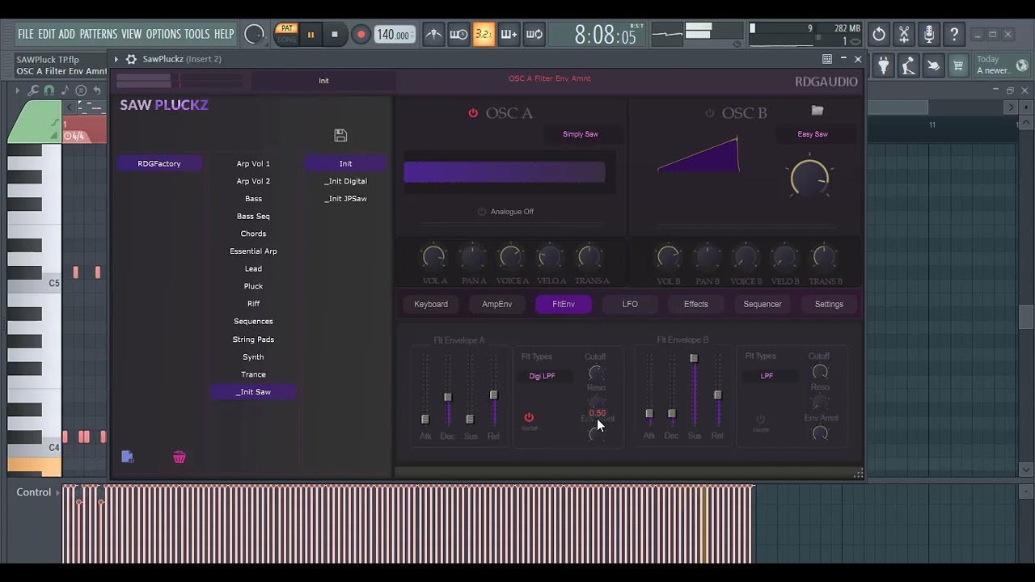Toggle Analogue Off switch under OSC A
This screenshot has height=582, width=1035.
coord(482,212)
